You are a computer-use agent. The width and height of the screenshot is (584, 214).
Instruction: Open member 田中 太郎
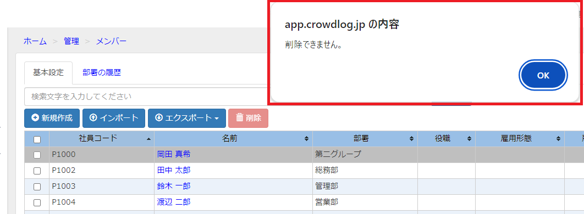[x=174, y=170]
